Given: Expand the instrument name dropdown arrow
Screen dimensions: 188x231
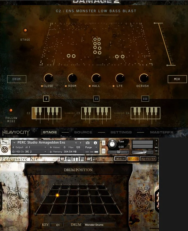Looking at the screenshot, I should 14,143.
